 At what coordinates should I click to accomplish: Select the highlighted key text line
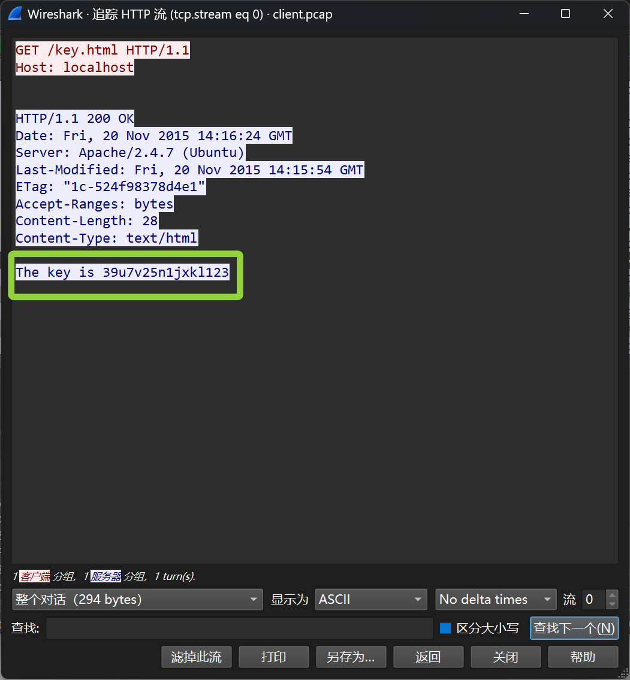click(122, 272)
